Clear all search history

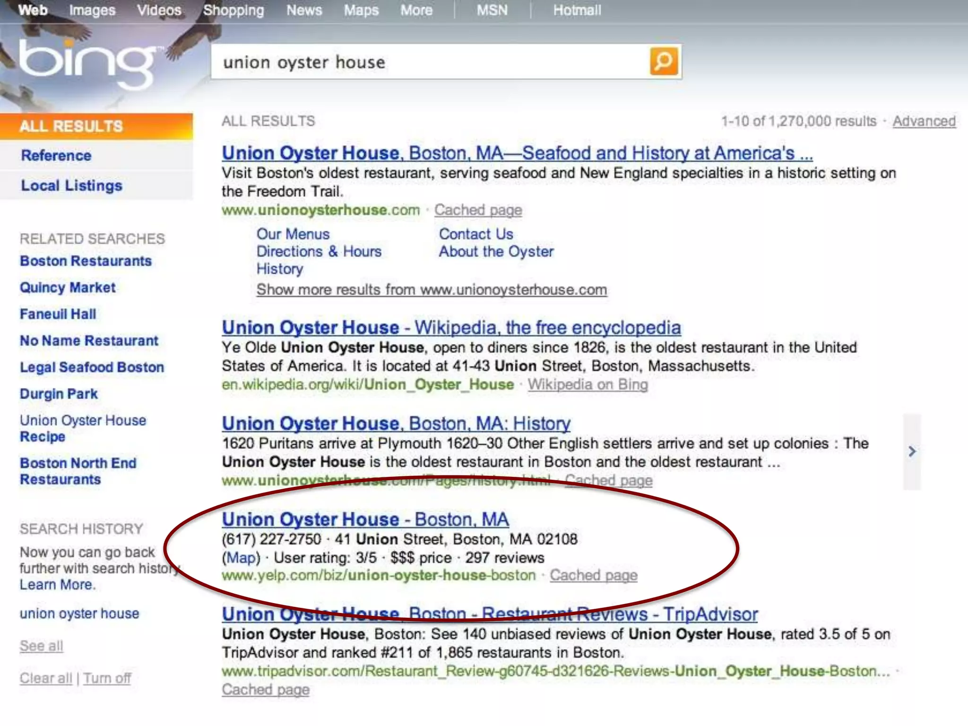point(46,678)
